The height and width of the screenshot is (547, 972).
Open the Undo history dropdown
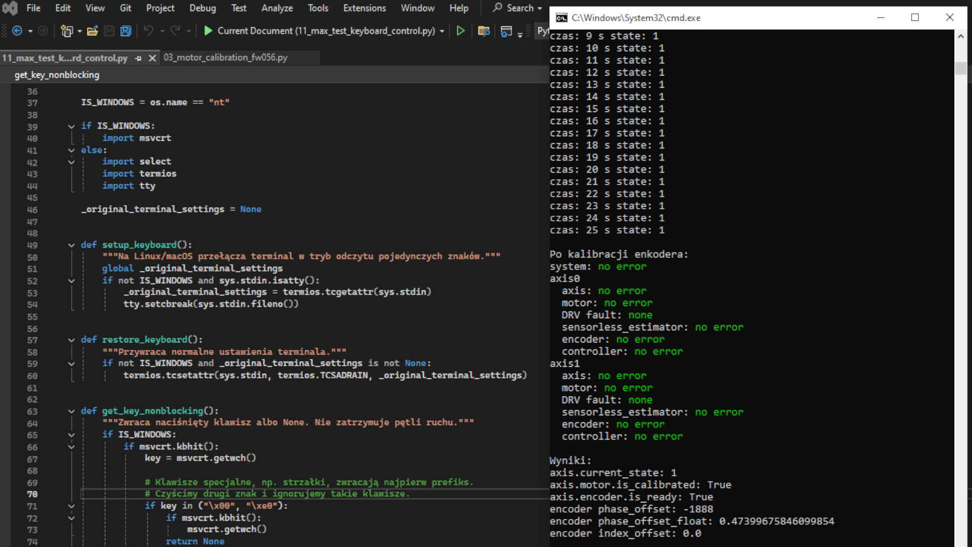162,31
